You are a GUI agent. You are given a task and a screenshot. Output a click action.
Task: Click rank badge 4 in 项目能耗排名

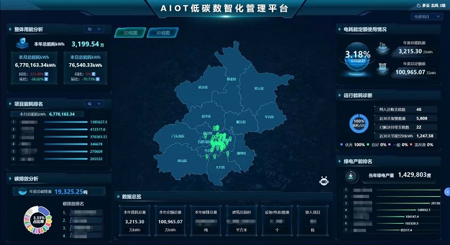pyautogui.click(x=14, y=144)
